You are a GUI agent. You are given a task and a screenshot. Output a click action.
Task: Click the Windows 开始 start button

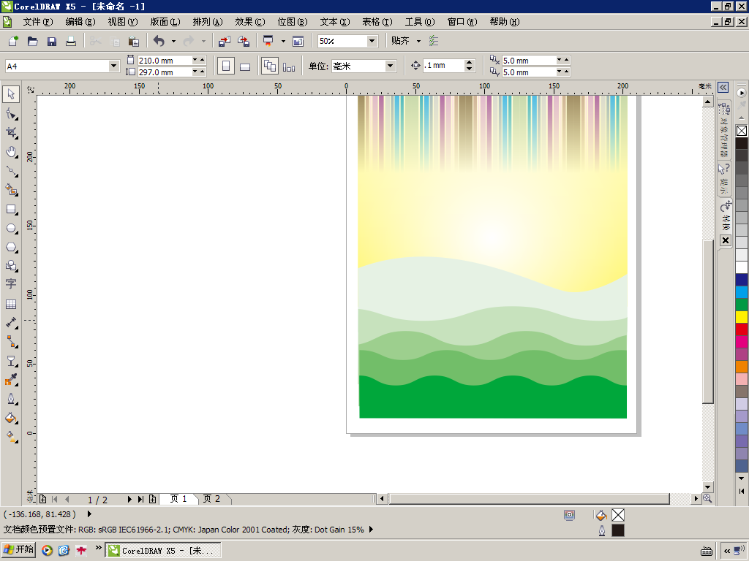[18, 550]
